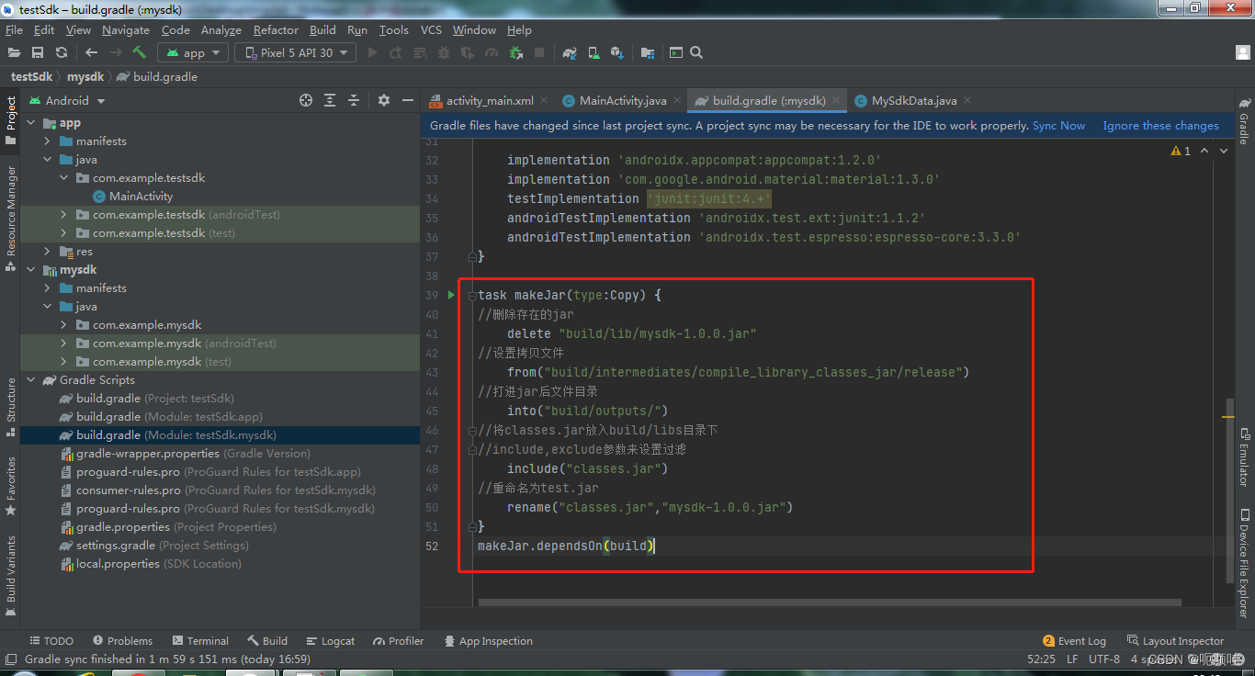
Task: Click Ignore these changes
Action: (1160, 125)
